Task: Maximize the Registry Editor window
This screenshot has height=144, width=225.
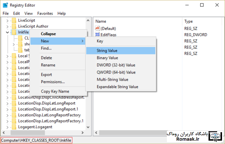Action: pos(202,5)
